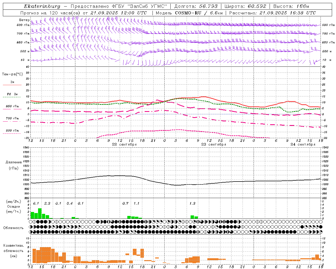This screenshot has width=336, height=269.
Task: Click the (мм/3ч.) units label
Action: point(14,201)
